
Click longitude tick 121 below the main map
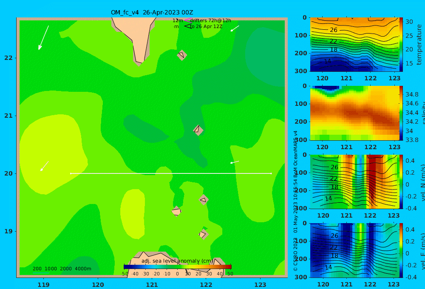(152, 285)
